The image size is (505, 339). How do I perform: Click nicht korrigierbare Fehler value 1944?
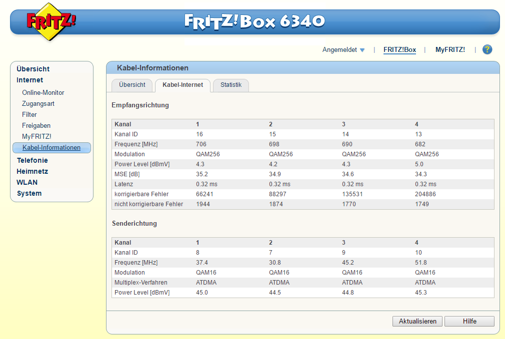click(203, 204)
